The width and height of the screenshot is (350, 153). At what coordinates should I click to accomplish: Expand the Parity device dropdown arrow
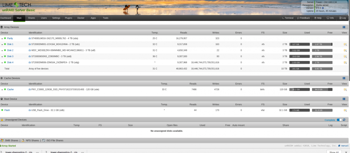tap(2, 38)
